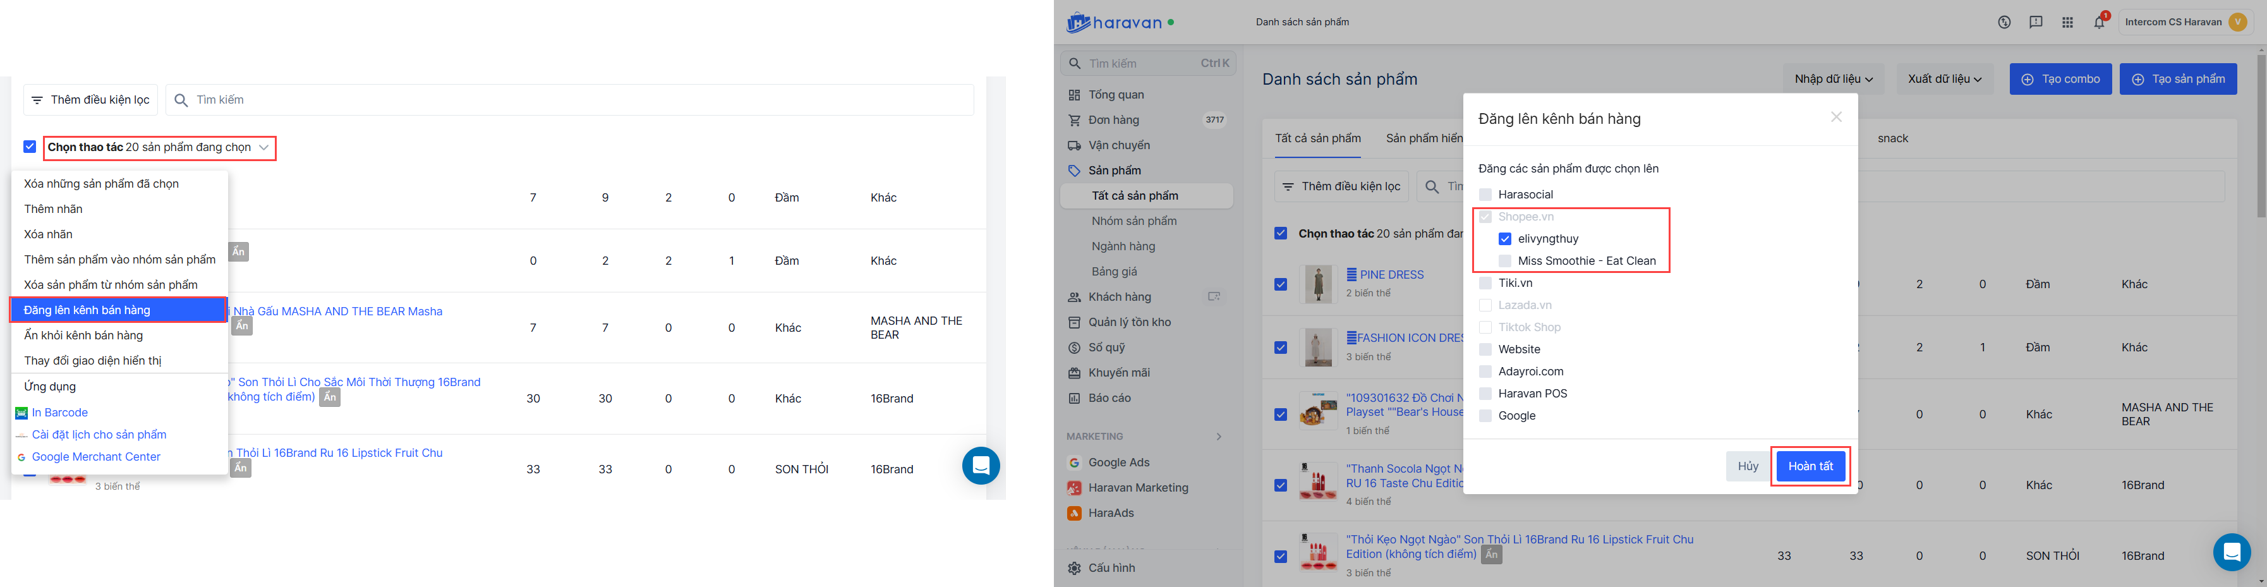Choose Xóa nhãn from the action menu

pyautogui.click(x=49, y=235)
